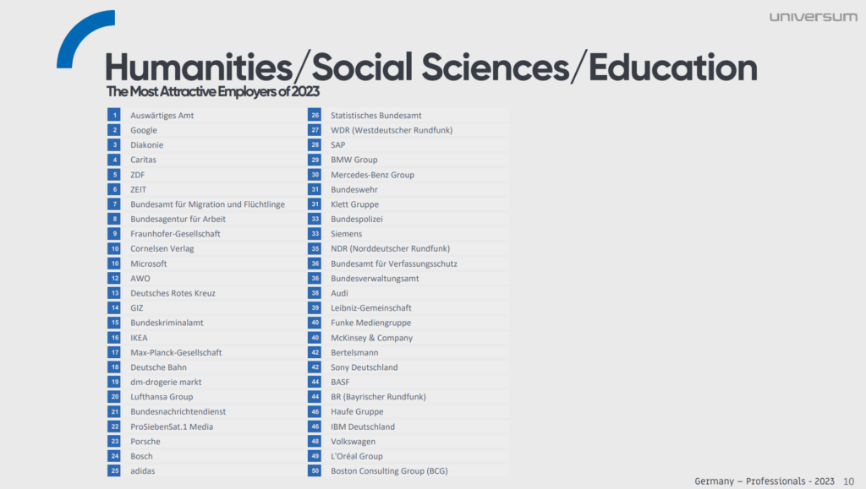
Task: Select the Google employer entry
Action: coord(144,130)
